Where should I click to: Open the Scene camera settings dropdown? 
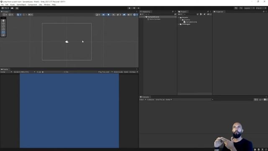pos(129,15)
